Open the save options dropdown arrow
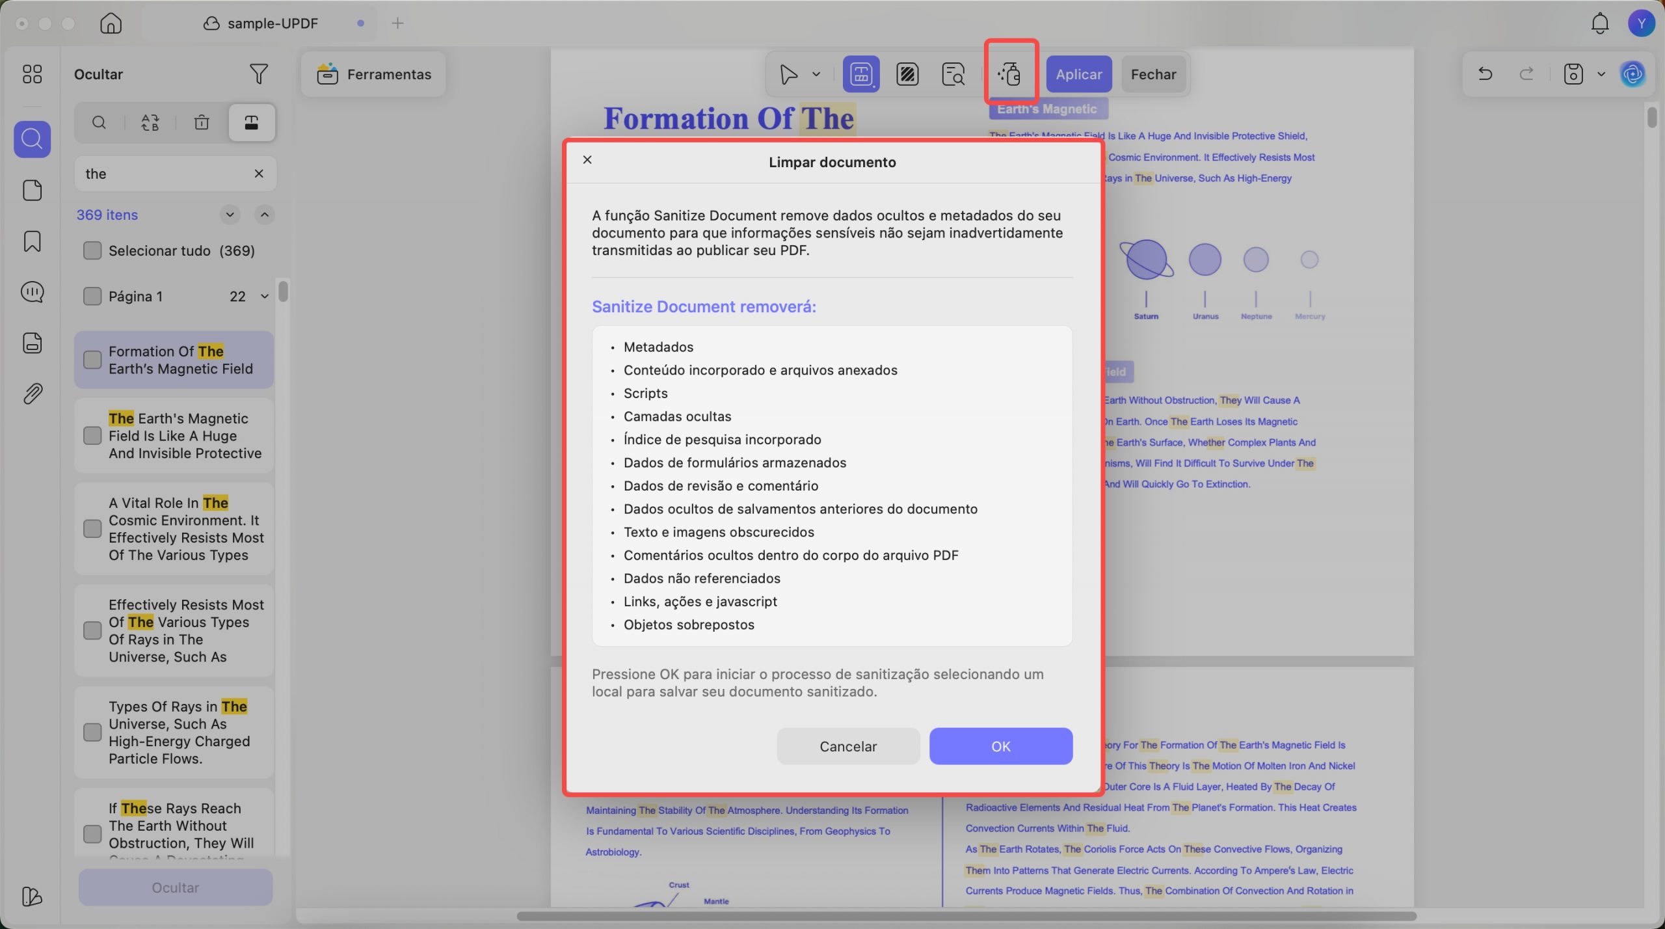The width and height of the screenshot is (1665, 929). click(x=1601, y=74)
